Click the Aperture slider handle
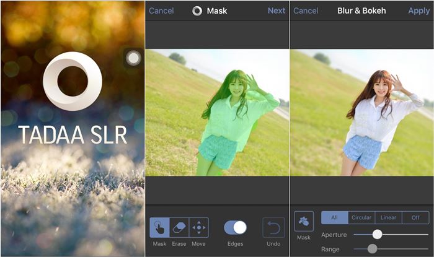The height and width of the screenshot is (257, 434). coord(377,234)
